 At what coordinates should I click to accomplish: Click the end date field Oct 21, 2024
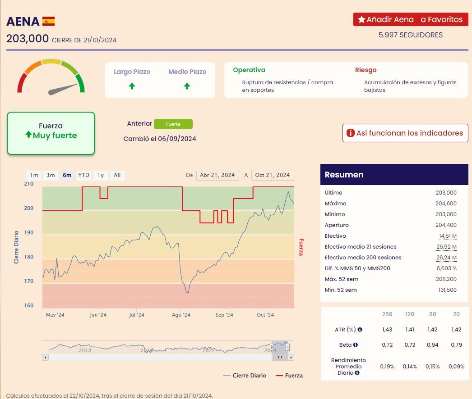273,175
